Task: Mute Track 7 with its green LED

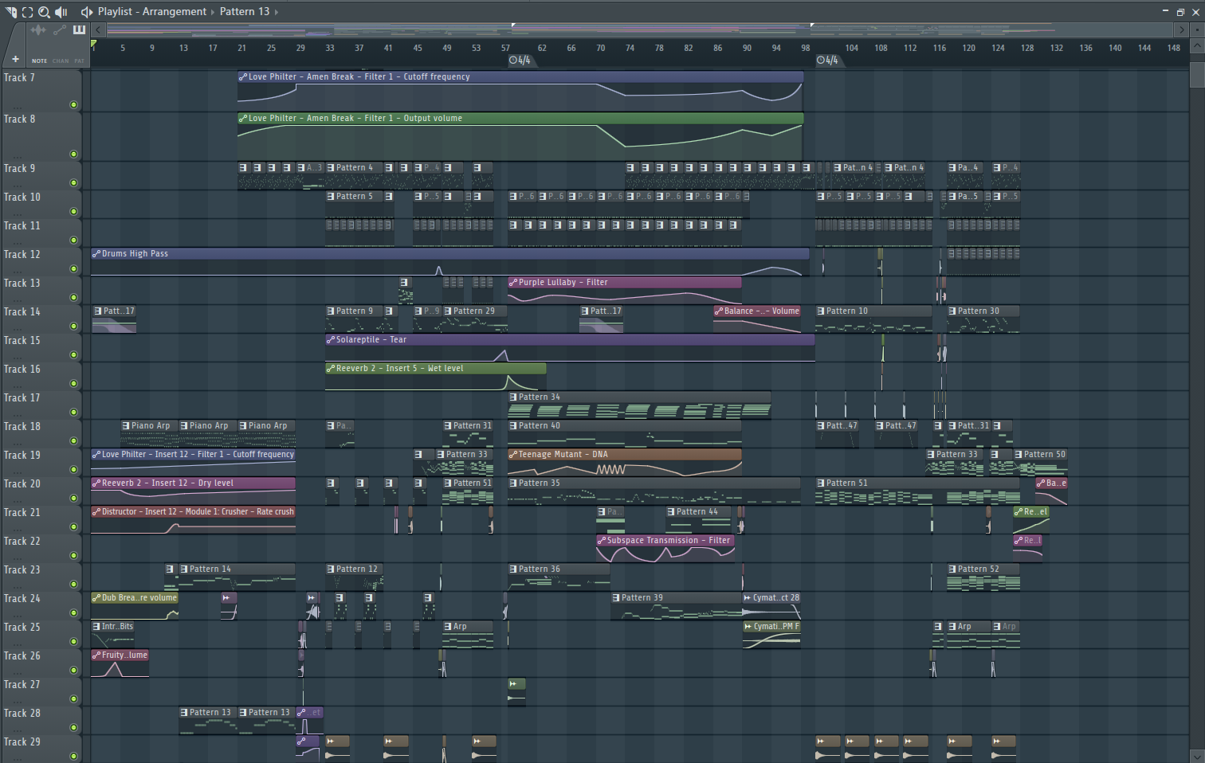Action: tap(74, 105)
